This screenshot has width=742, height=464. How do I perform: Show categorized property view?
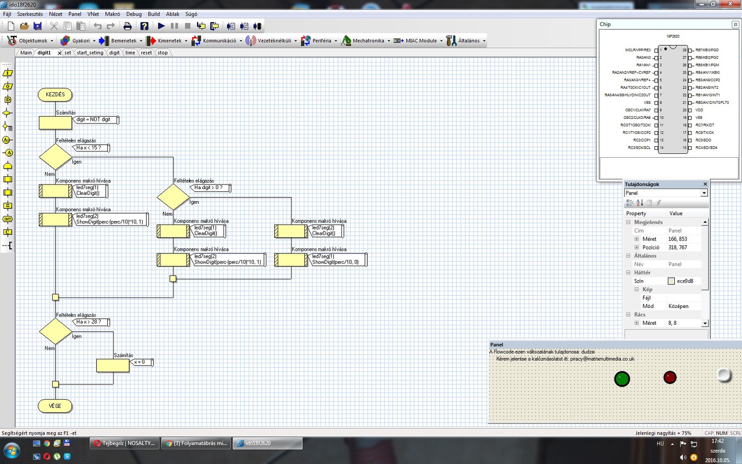click(x=630, y=203)
